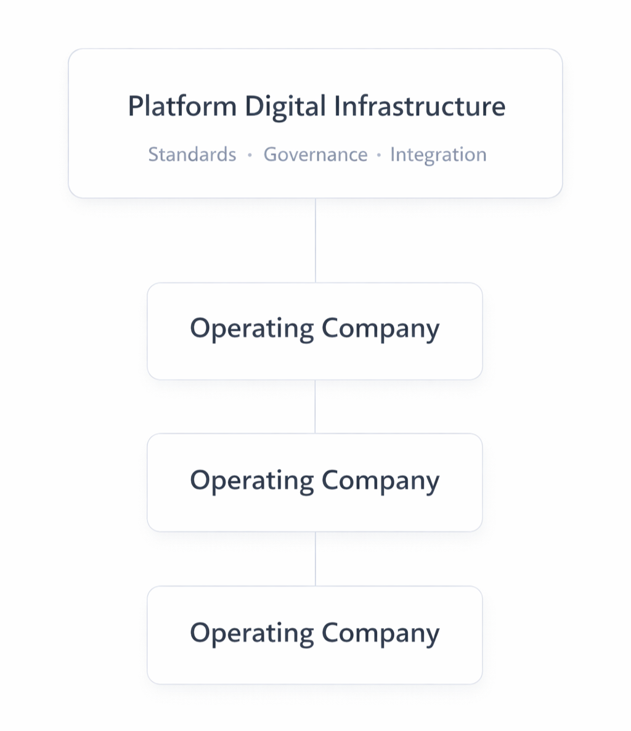Click the word "Infrastructure" in the title
Viewport: 631px width, 731px height.
[x=419, y=106]
